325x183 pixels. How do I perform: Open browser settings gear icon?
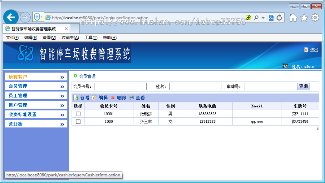click(315, 18)
